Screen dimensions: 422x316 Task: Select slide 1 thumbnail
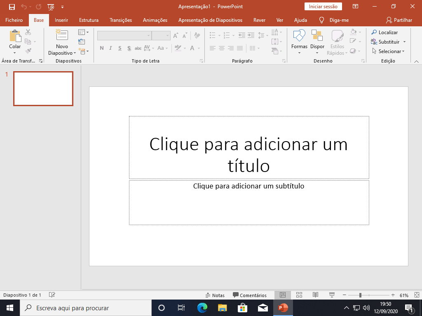pos(43,89)
